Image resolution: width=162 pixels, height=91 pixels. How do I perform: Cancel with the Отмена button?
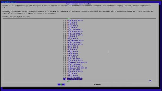pyautogui.click(x=97, y=84)
